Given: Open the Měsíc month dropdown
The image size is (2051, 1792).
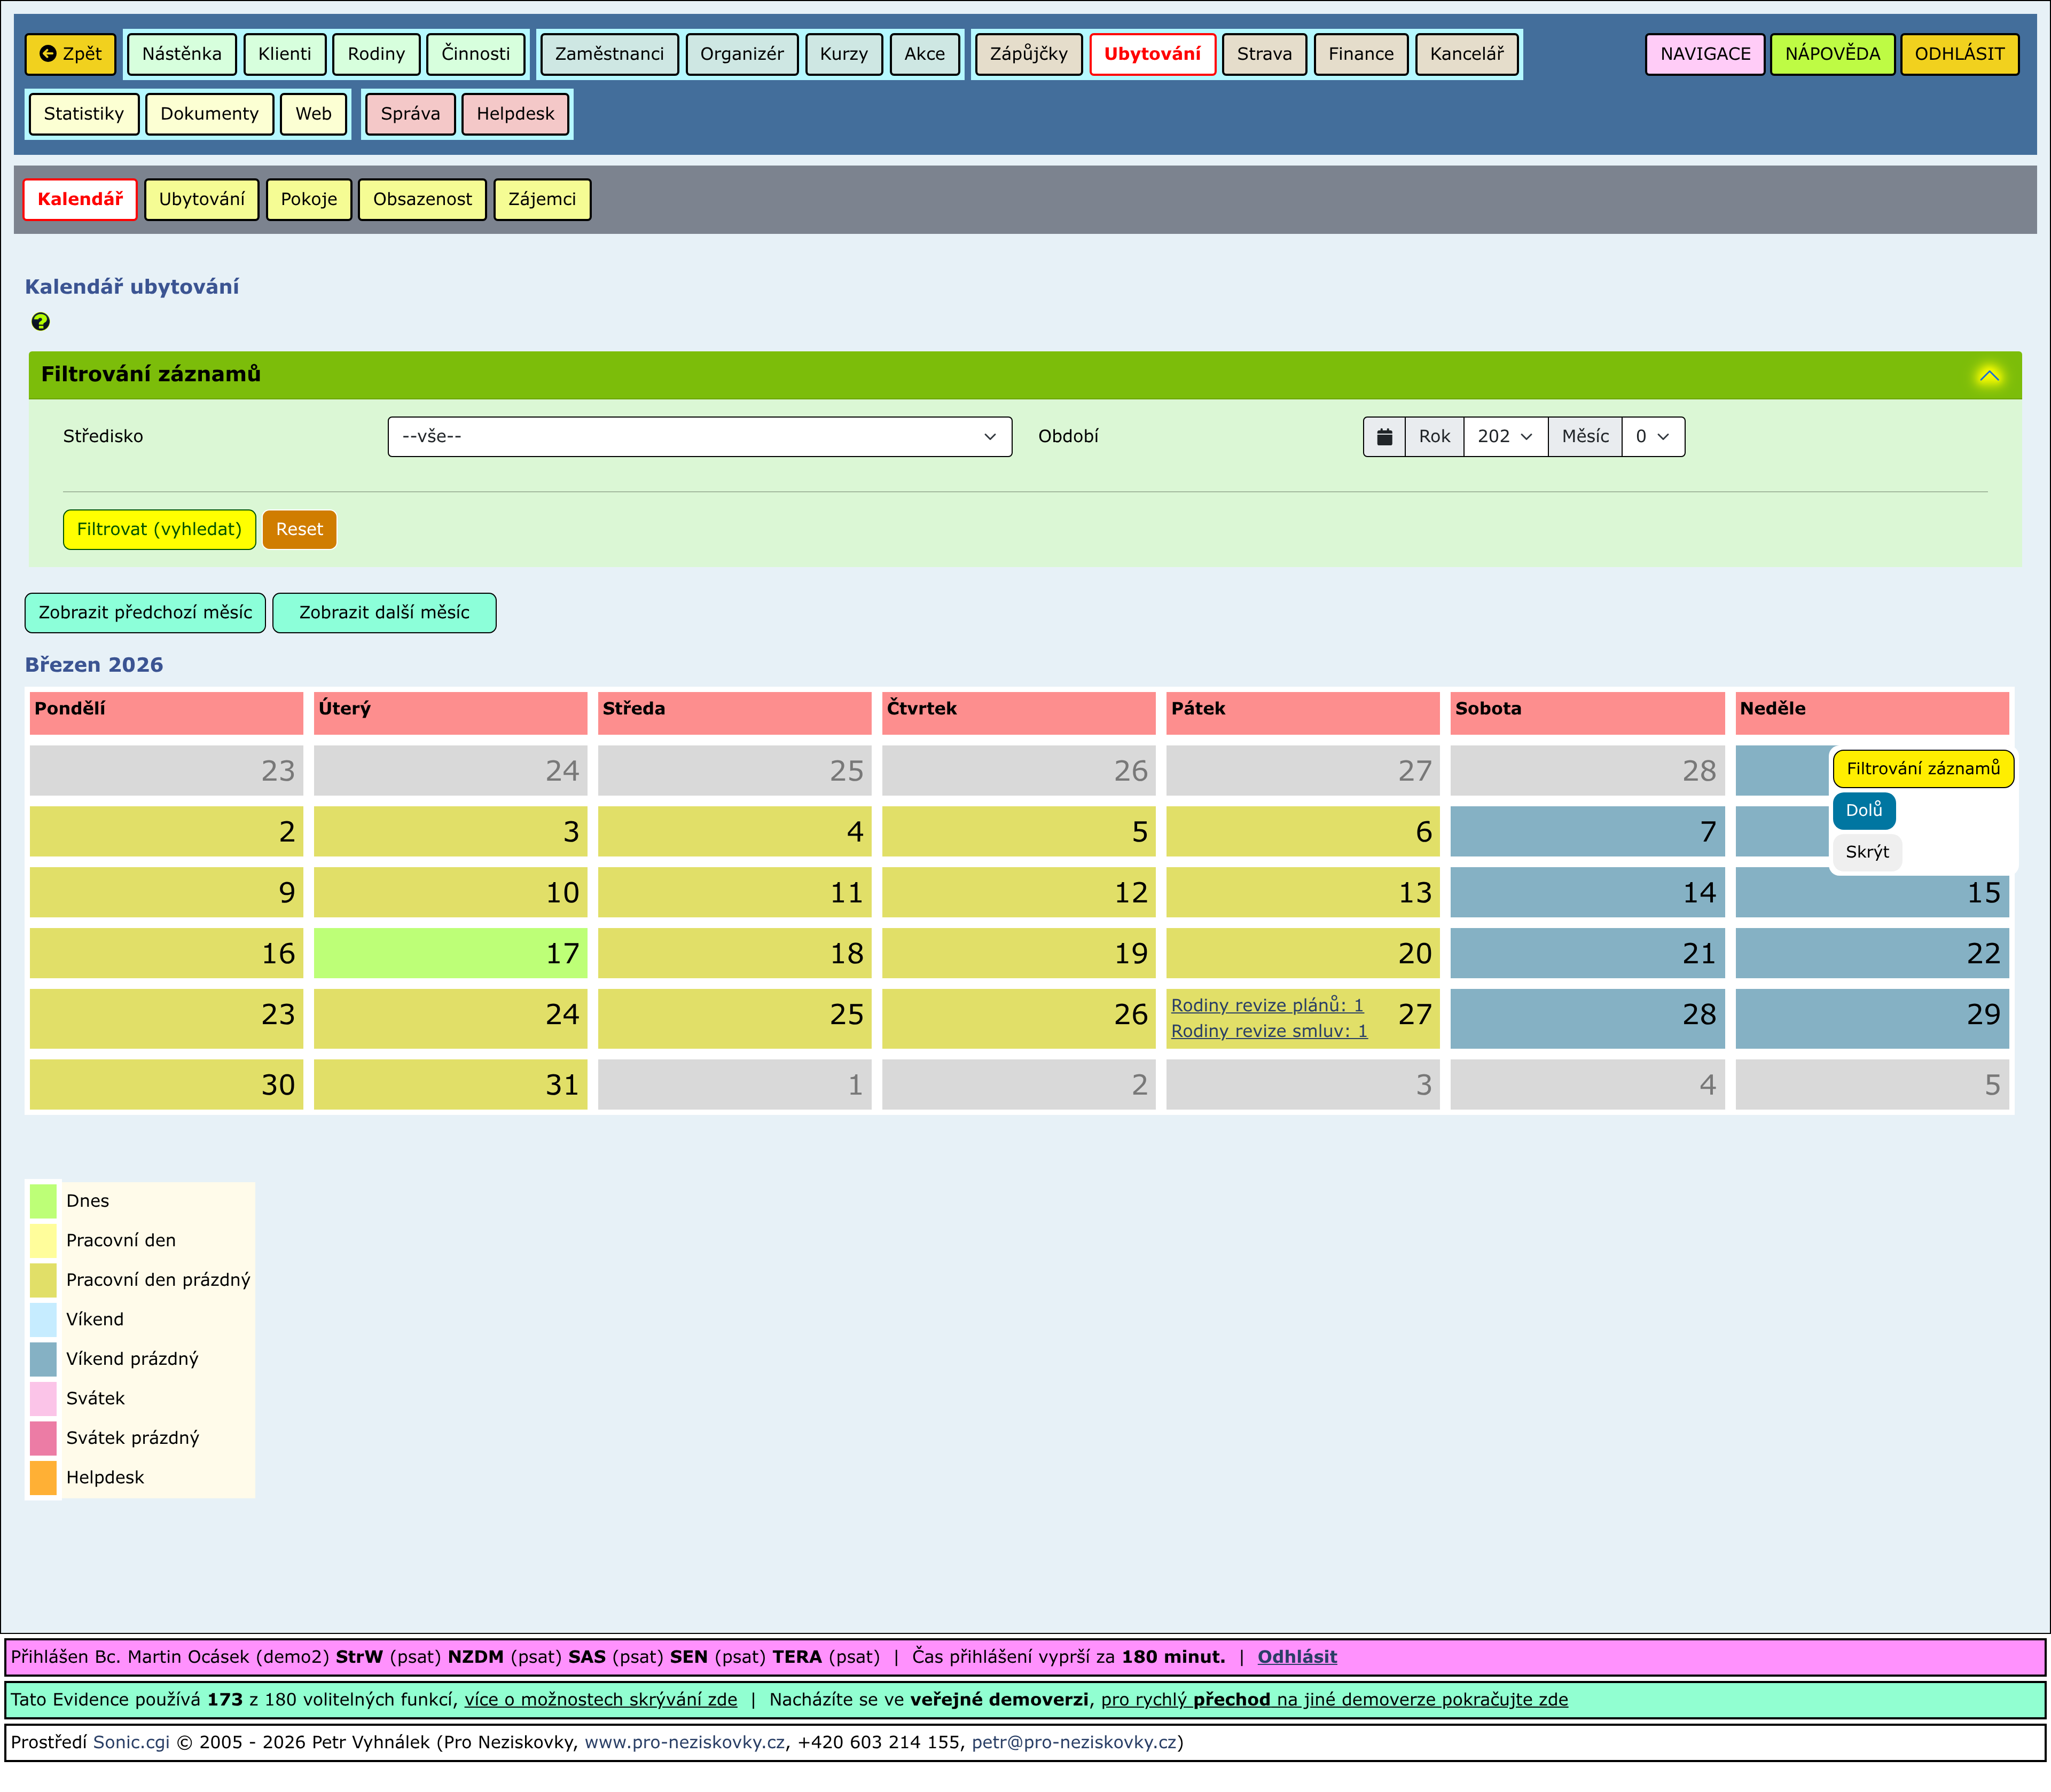Looking at the screenshot, I should (1652, 437).
